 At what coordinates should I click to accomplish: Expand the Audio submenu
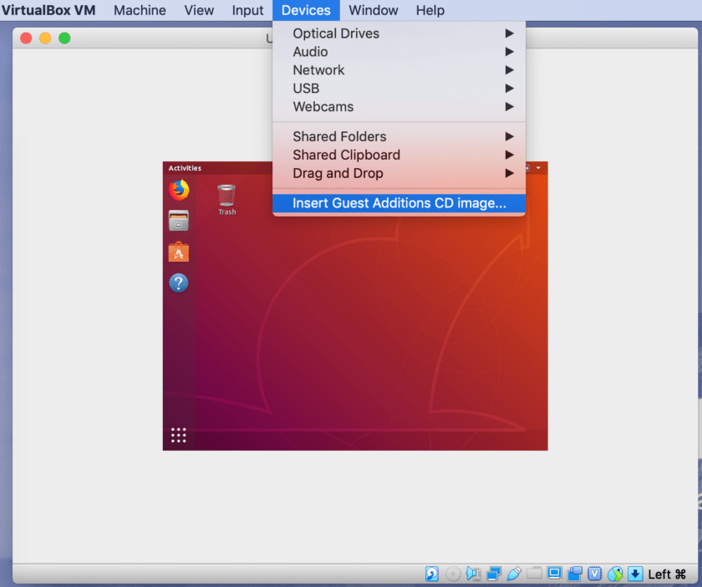399,52
